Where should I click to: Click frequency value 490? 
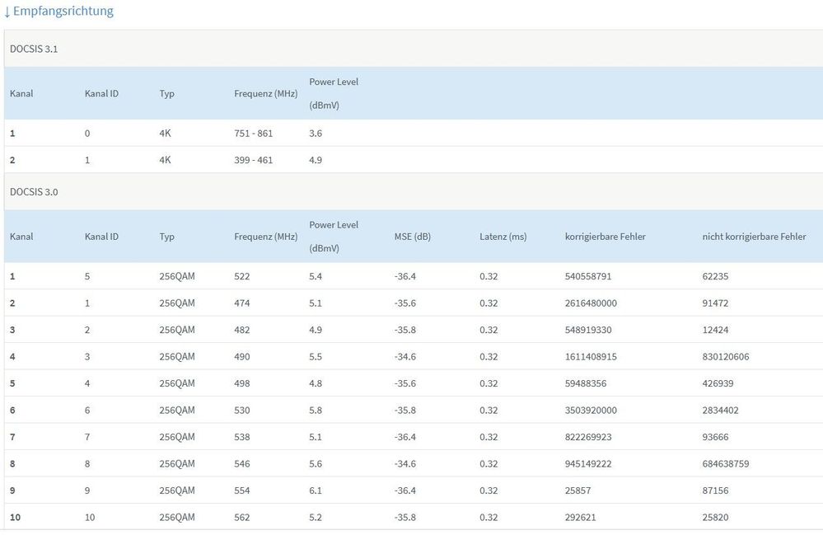[x=242, y=356]
